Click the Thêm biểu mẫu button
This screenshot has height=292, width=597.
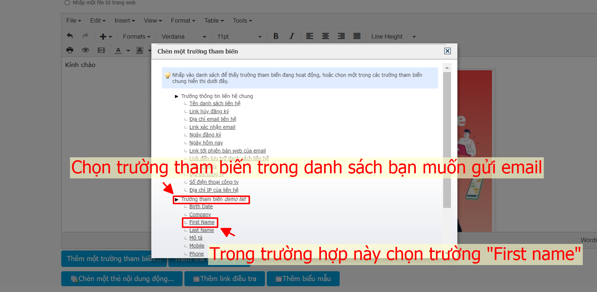(x=303, y=279)
